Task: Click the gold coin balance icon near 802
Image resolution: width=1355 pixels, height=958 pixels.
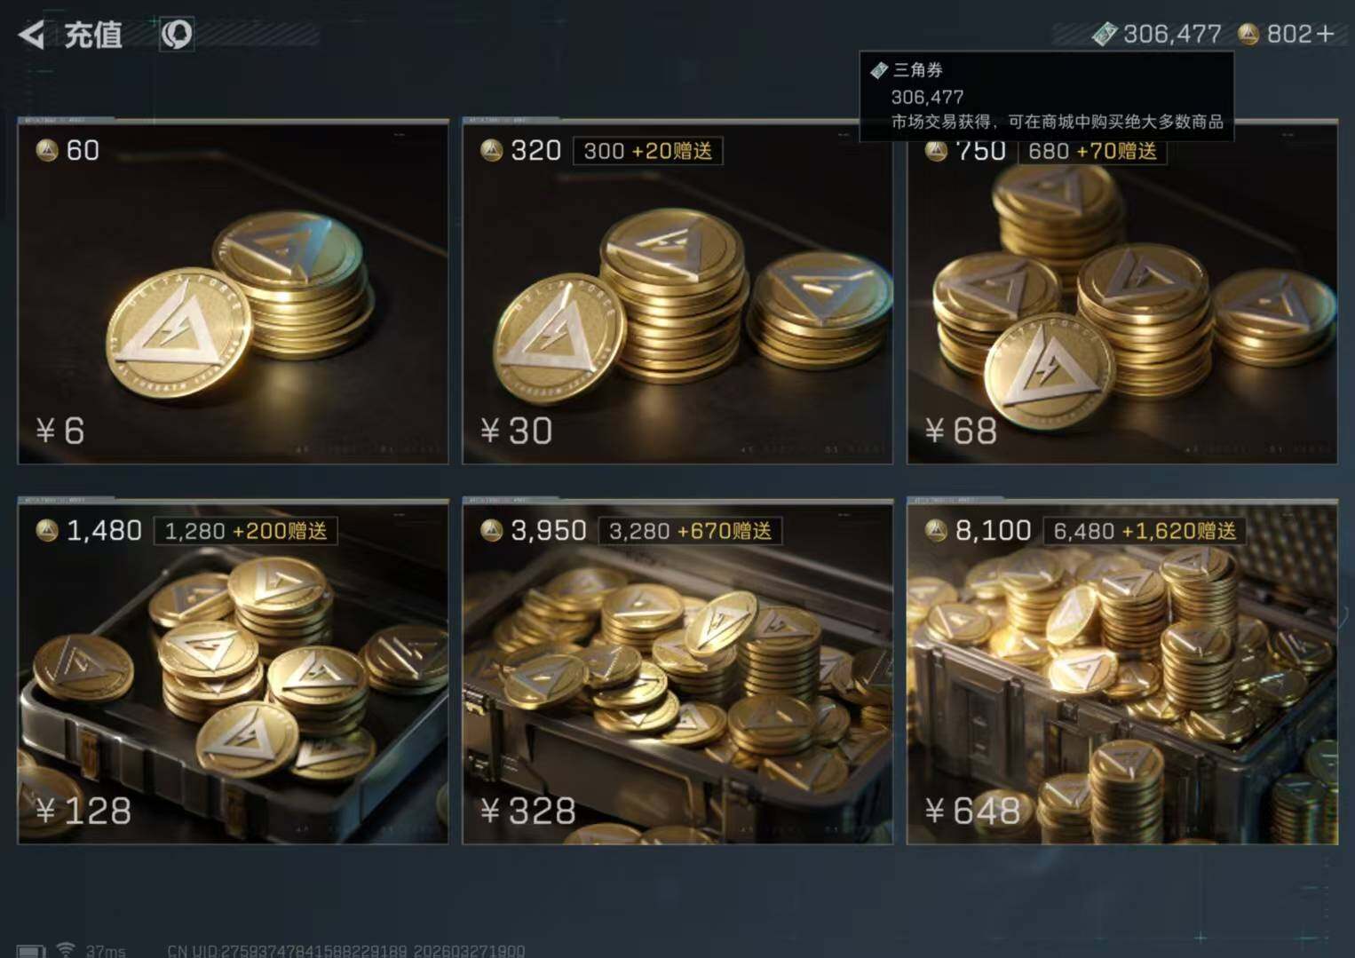Action: click(x=1248, y=34)
